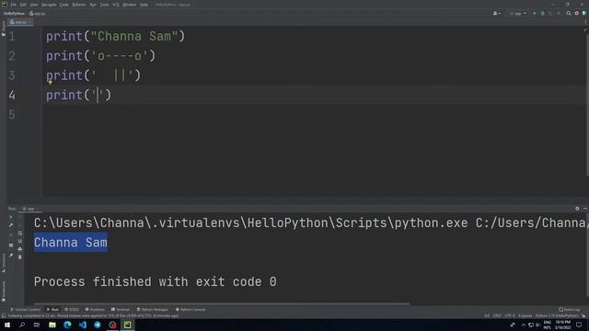This screenshot has height=331, width=589.
Task: Toggle scroll-to-end icon in Run panel
Action: tap(20, 241)
